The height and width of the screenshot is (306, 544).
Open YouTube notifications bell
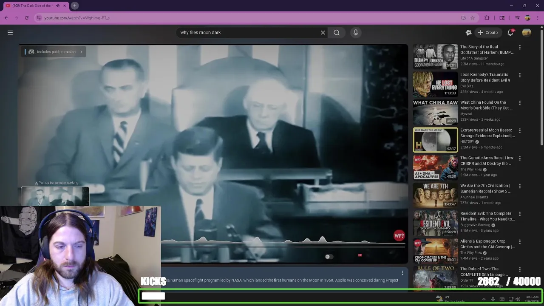click(x=510, y=32)
